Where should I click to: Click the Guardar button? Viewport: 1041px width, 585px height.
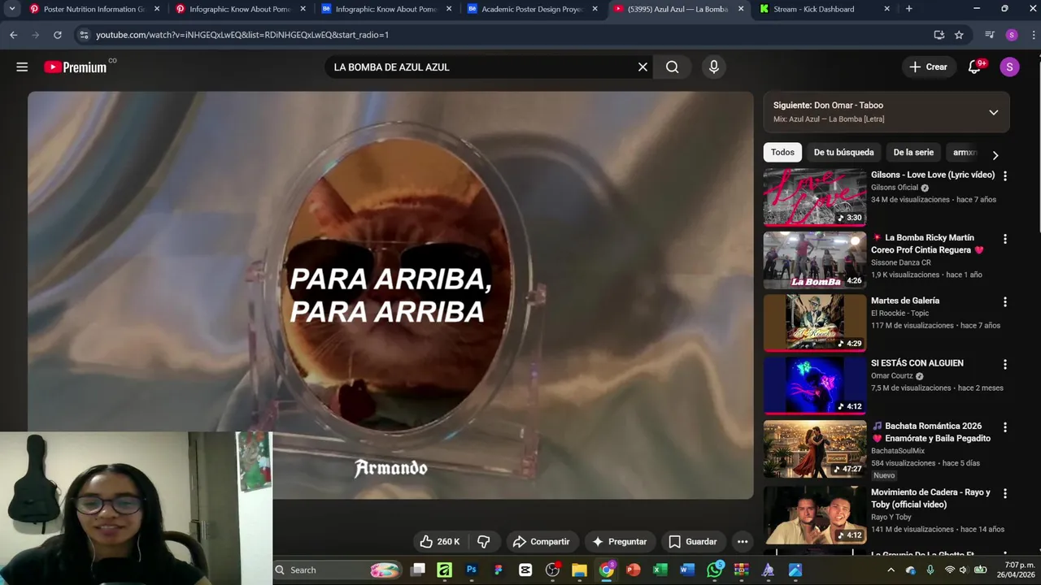click(x=693, y=541)
